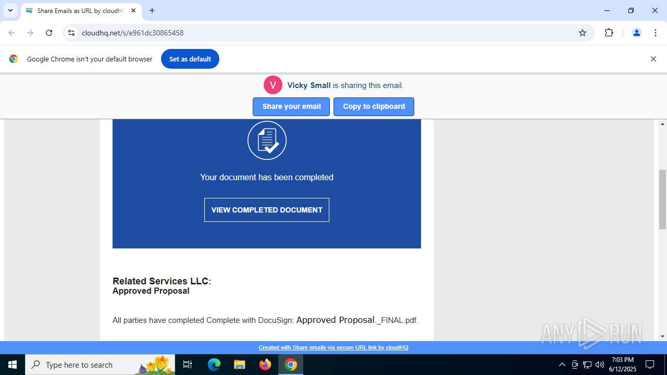Set Chrome as default browser
The width and height of the screenshot is (667, 375).
click(x=190, y=59)
